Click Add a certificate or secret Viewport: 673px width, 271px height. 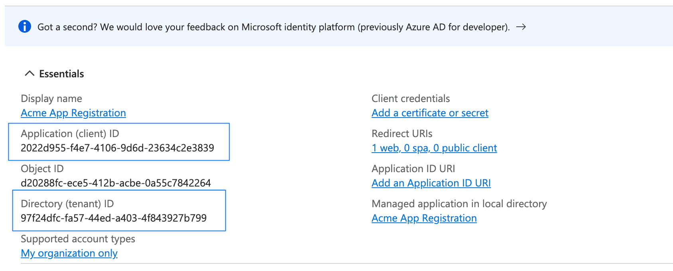tap(430, 113)
